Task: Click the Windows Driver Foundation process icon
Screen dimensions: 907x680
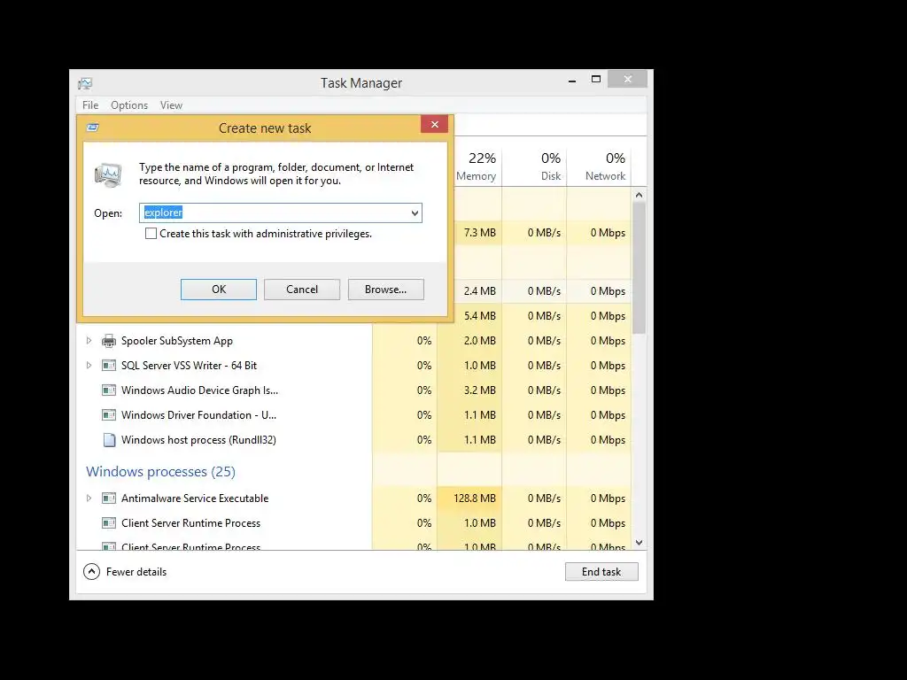Action: (109, 415)
